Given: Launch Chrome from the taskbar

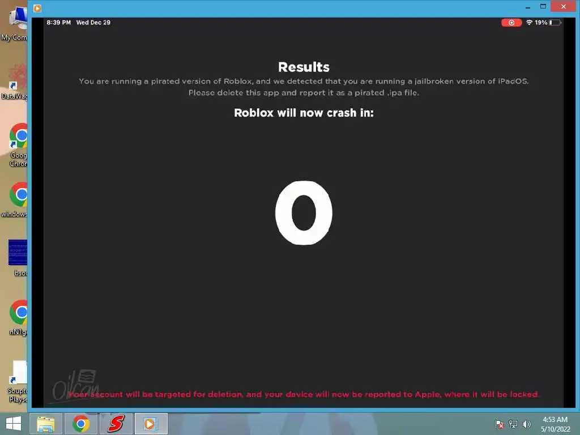Looking at the screenshot, I should coord(80,424).
